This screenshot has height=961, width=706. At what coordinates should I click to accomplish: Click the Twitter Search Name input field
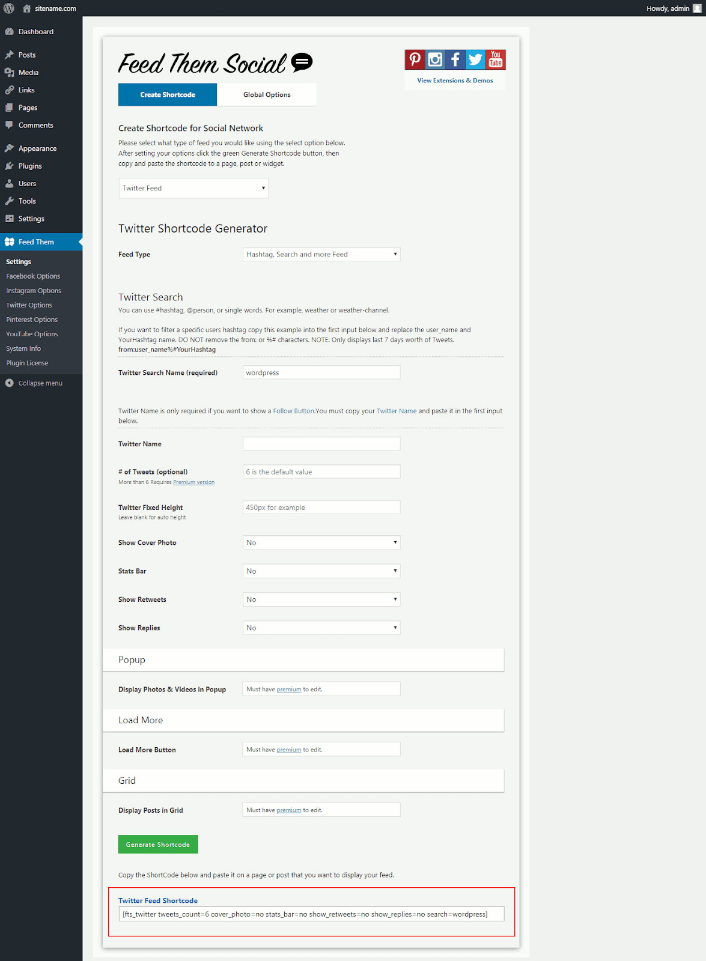click(x=321, y=372)
